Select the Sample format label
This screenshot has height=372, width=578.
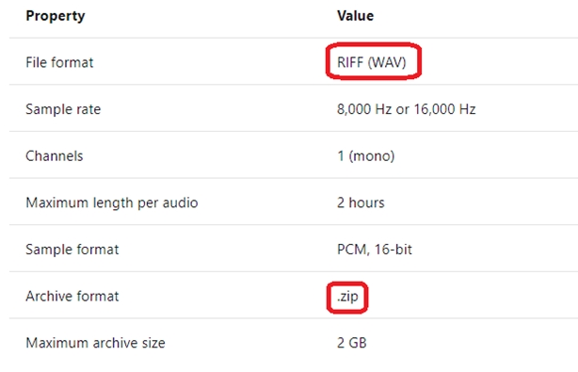point(72,250)
